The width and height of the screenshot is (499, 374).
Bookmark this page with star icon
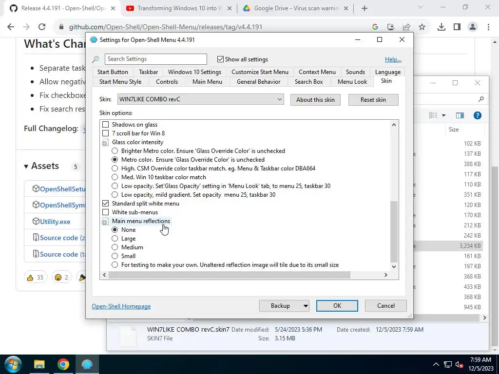(x=422, y=27)
